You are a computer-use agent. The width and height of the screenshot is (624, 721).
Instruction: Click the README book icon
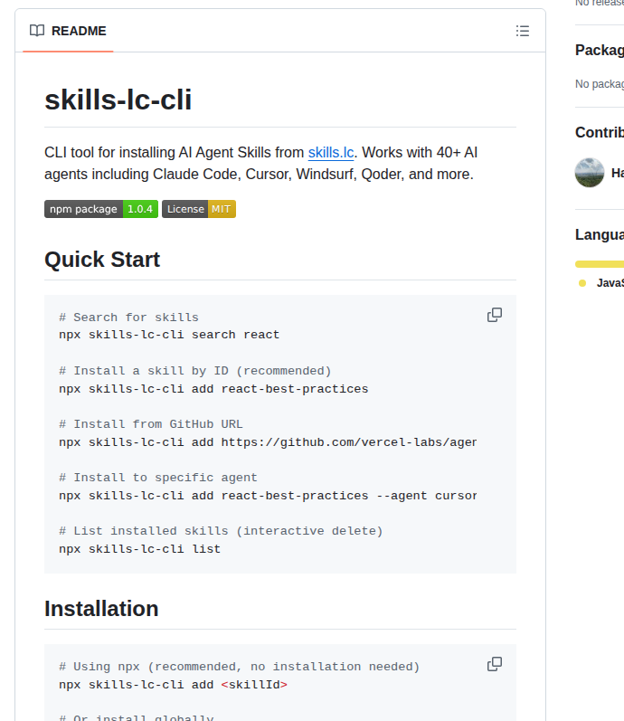point(37,31)
